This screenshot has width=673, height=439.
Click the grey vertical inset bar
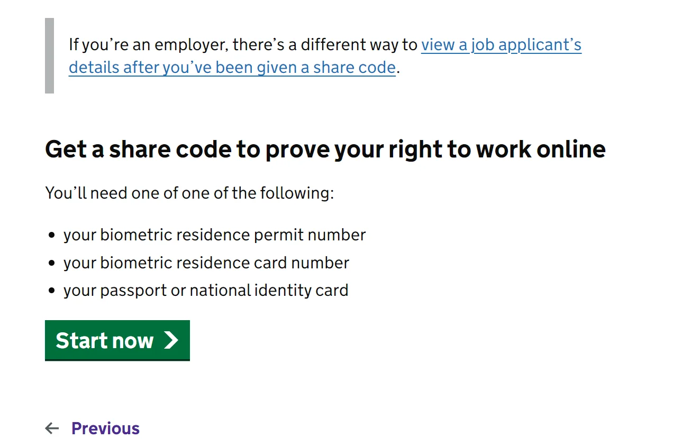click(x=49, y=55)
